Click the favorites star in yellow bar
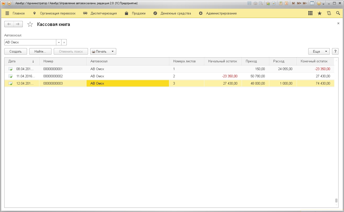 (319, 13)
